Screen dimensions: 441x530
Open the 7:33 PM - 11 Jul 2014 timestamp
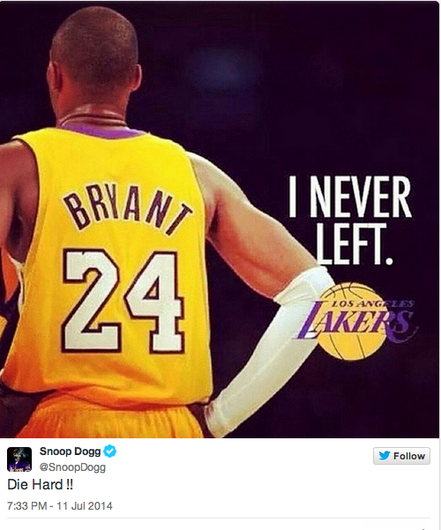[59, 506]
